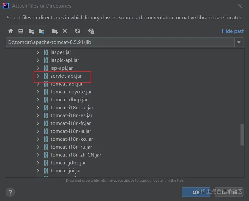
Task: Expand the tomcat-dbcp.jar node
Action: [x=38, y=100]
